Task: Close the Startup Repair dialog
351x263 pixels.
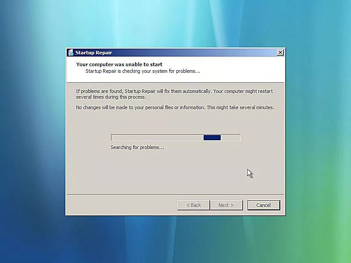Action: point(280,53)
